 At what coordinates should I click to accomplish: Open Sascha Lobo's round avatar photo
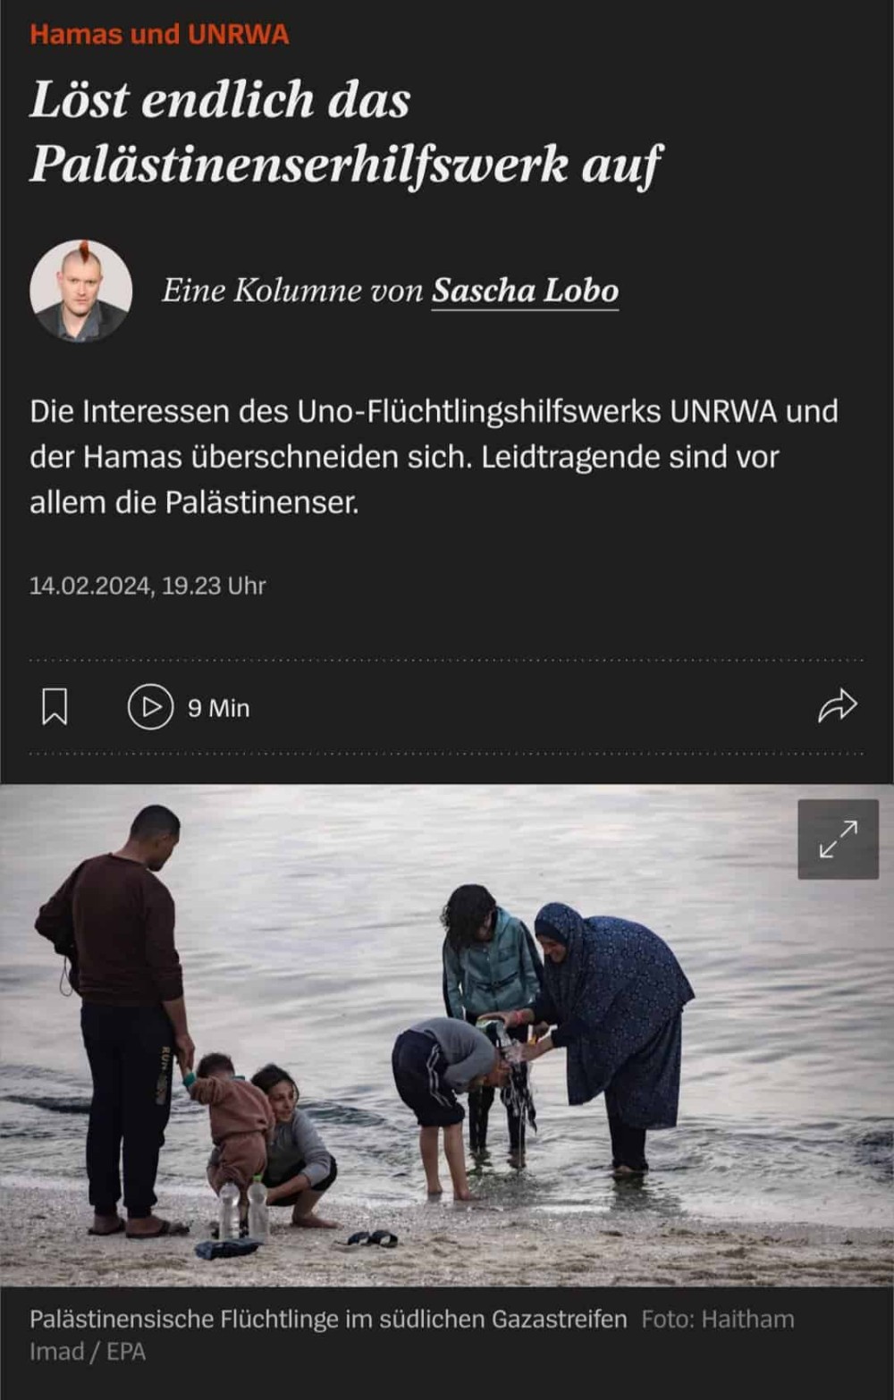(x=80, y=291)
